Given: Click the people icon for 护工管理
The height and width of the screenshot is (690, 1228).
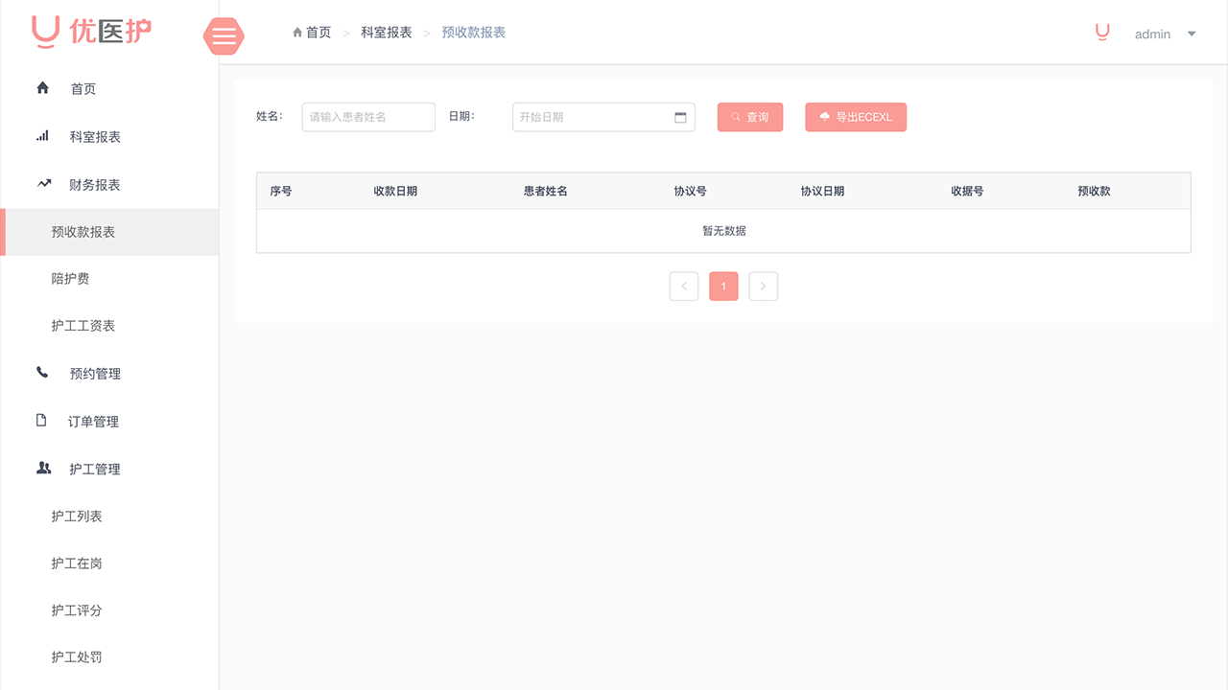Looking at the screenshot, I should 42,468.
